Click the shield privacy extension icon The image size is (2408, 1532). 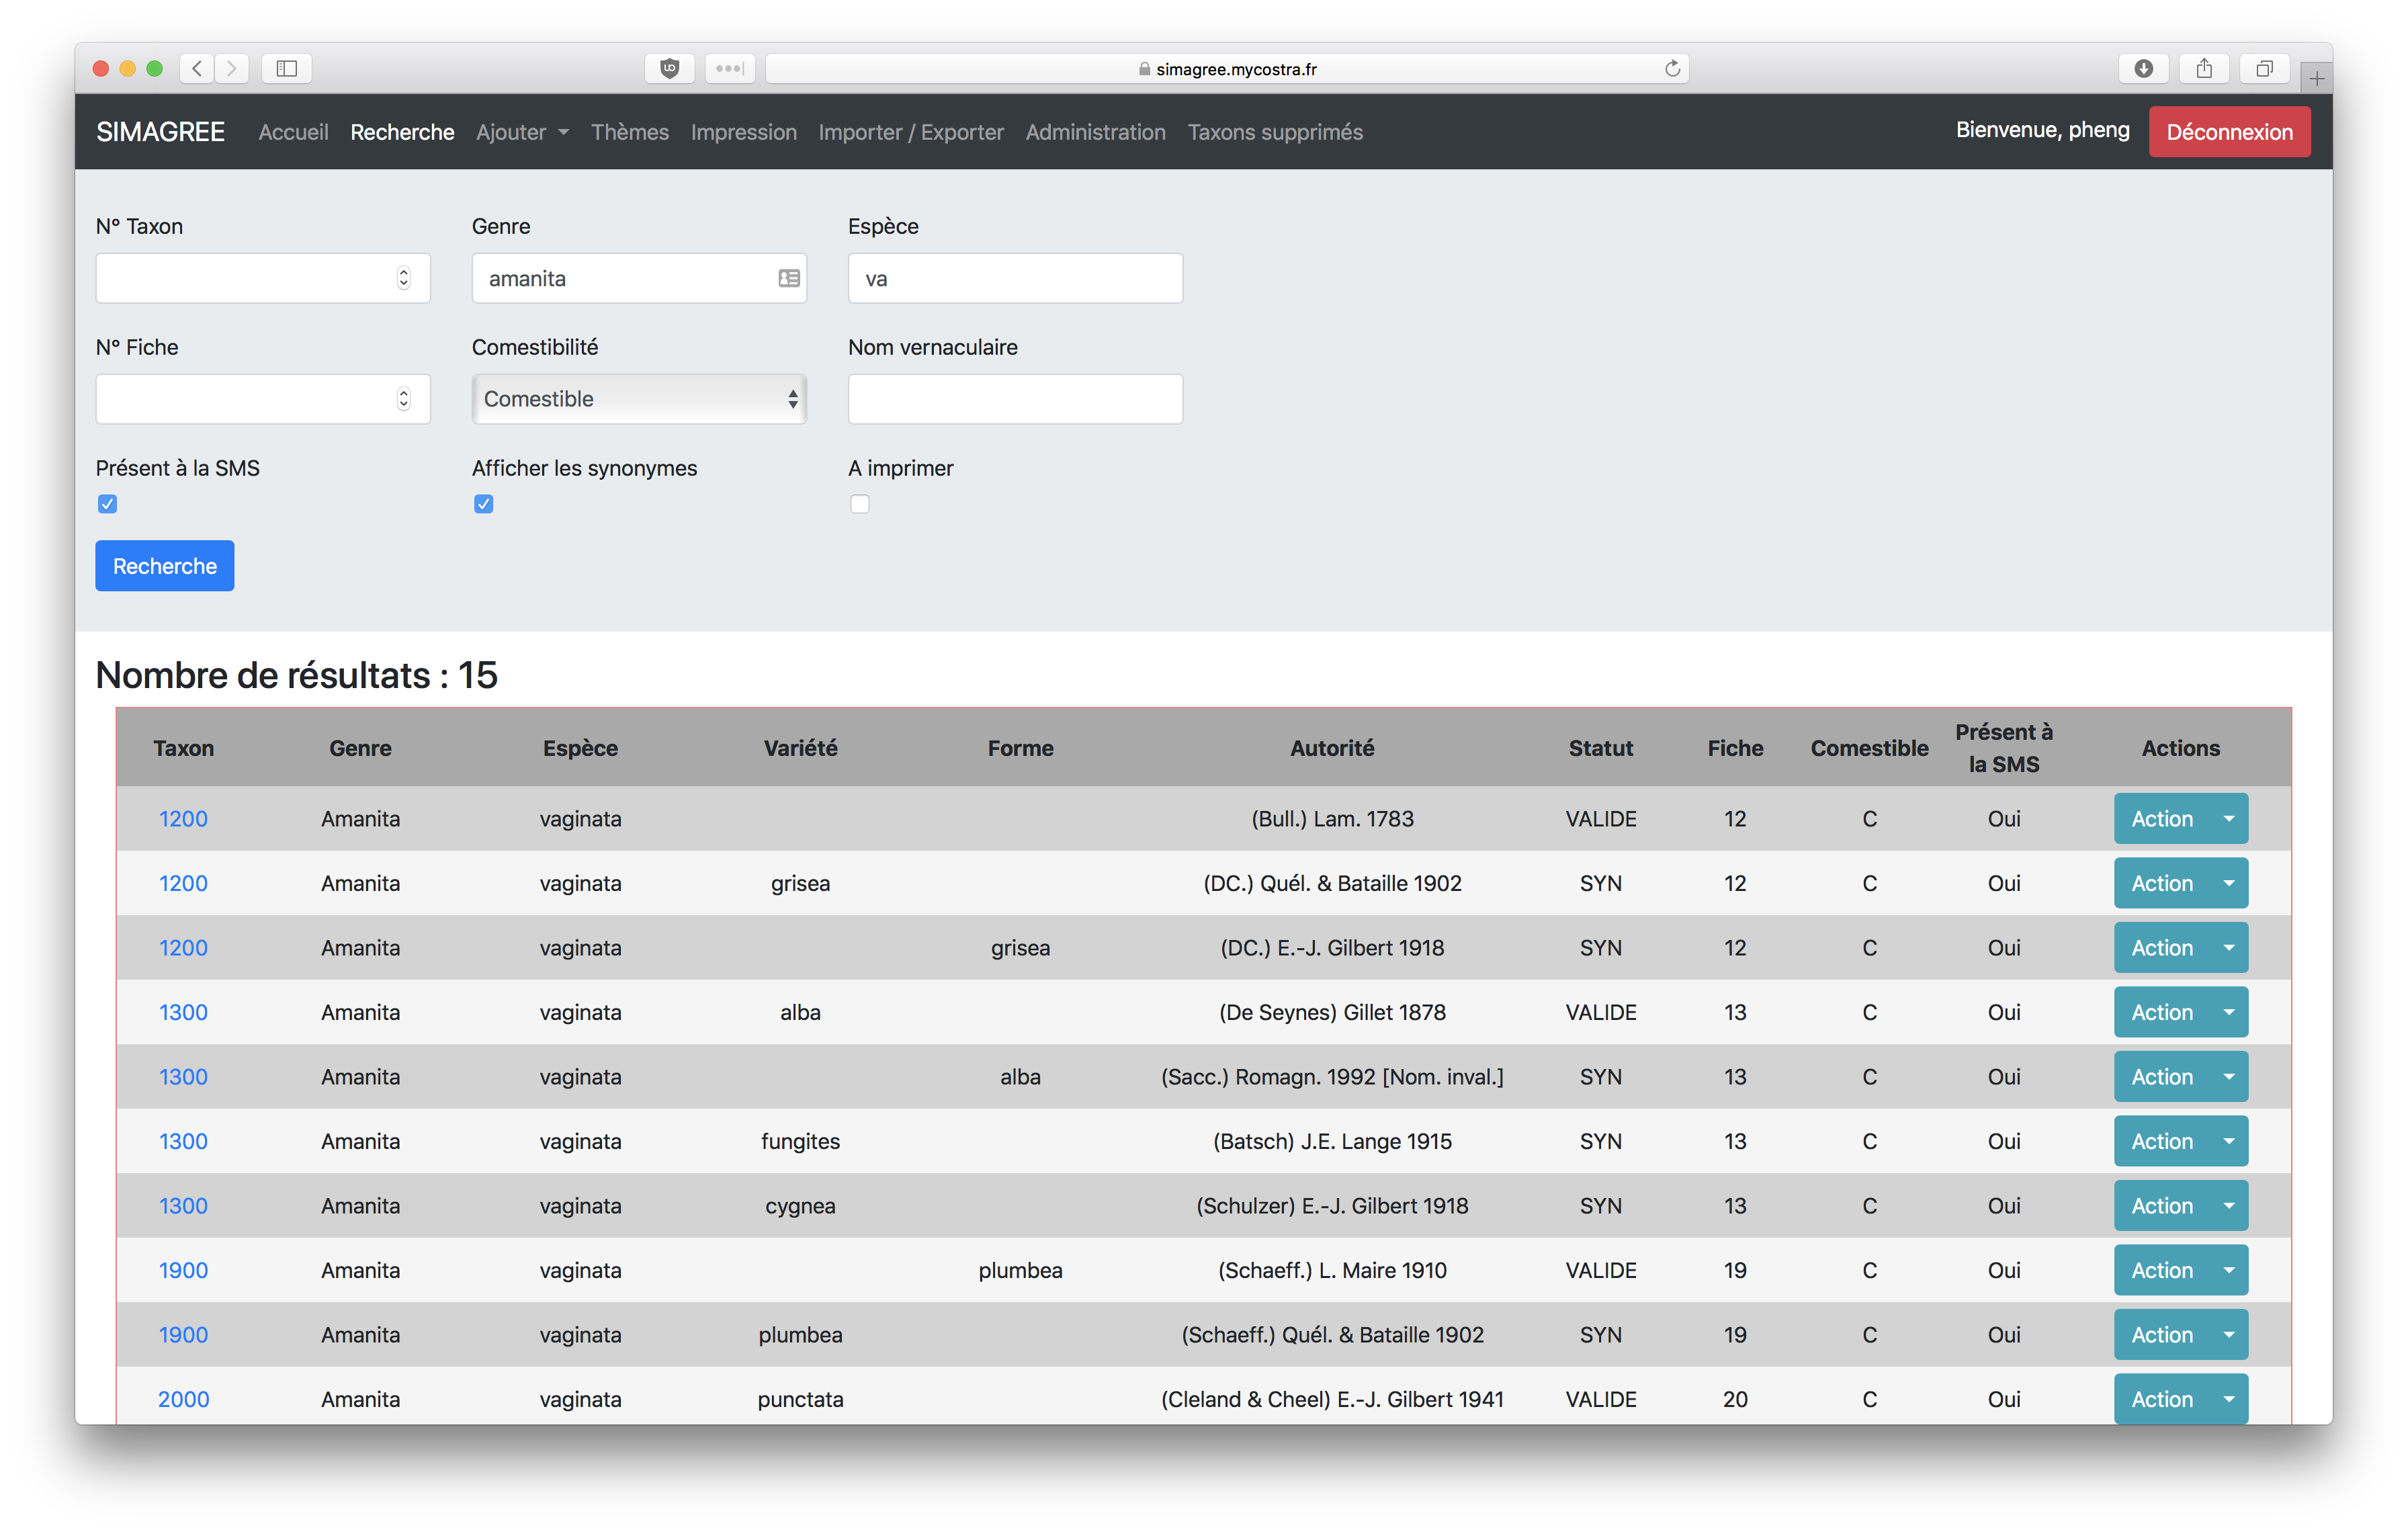[670, 68]
